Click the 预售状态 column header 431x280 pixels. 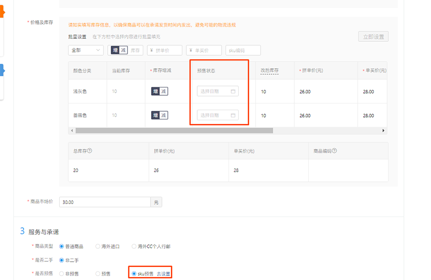[x=206, y=71]
